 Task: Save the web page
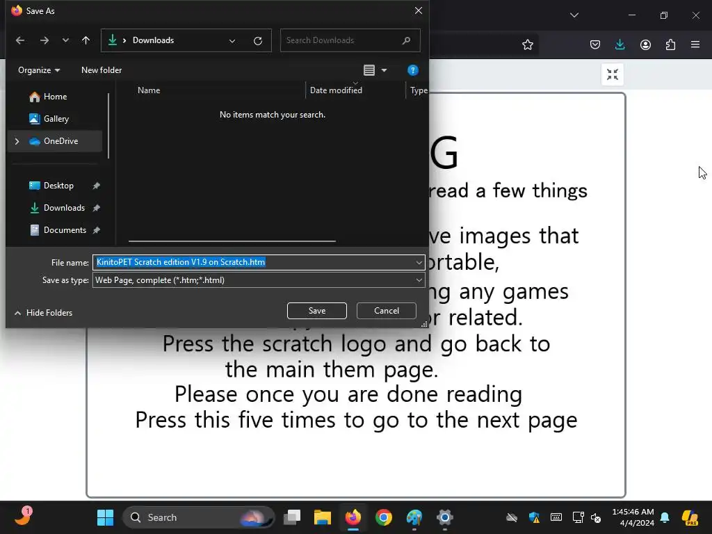[x=317, y=311]
